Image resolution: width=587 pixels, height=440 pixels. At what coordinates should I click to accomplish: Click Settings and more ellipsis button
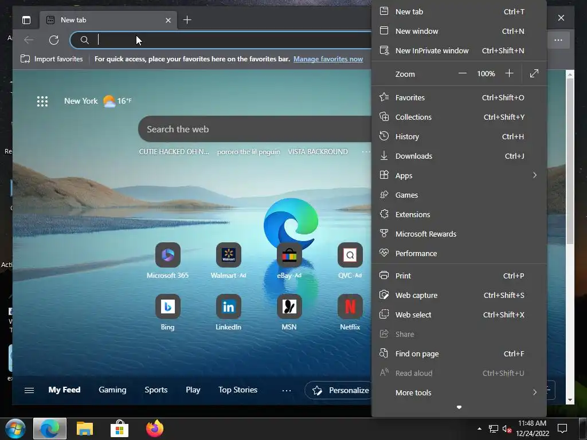pyautogui.click(x=558, y=40)
